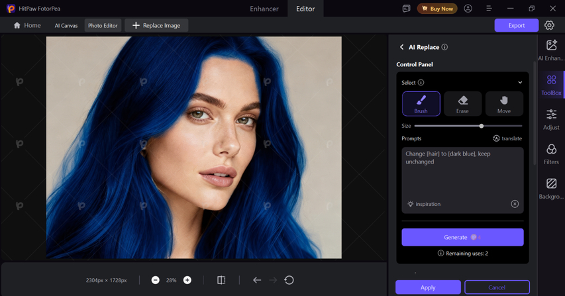
Task: Click the zoom out minus icon
Action: pyautogui.click(x=155, y=280)
